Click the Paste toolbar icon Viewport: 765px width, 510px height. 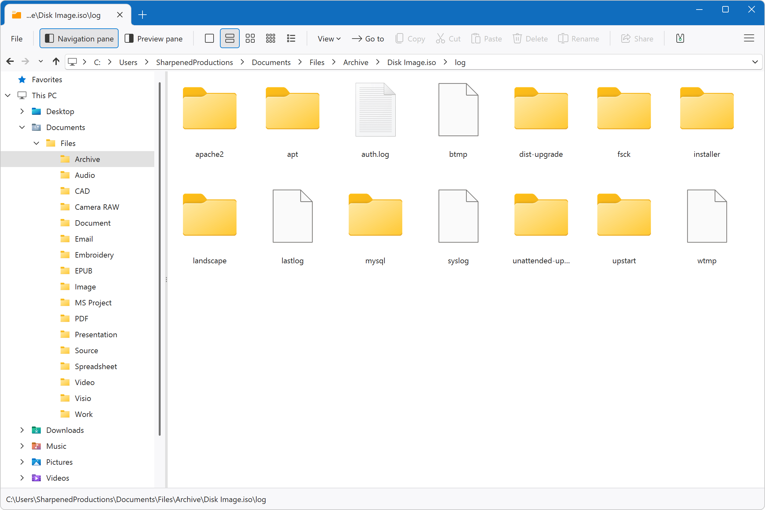486,38
